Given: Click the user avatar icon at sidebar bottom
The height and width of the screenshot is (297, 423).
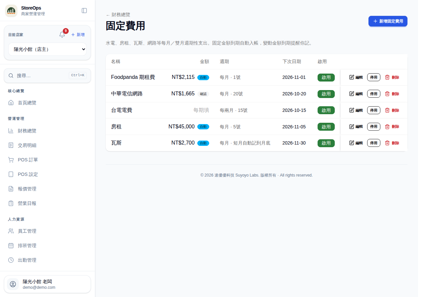Looking at the screenshot, I should coord(13,284).
